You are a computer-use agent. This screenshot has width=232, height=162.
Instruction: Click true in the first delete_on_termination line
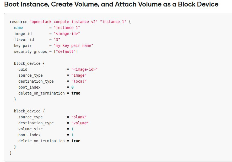click(x=76, y=93)
